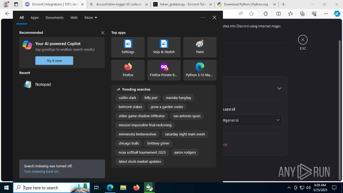The height and width of the screenshot is (193, 343).
Task: Add page to favorites star icon
Action: coord(251,14)
